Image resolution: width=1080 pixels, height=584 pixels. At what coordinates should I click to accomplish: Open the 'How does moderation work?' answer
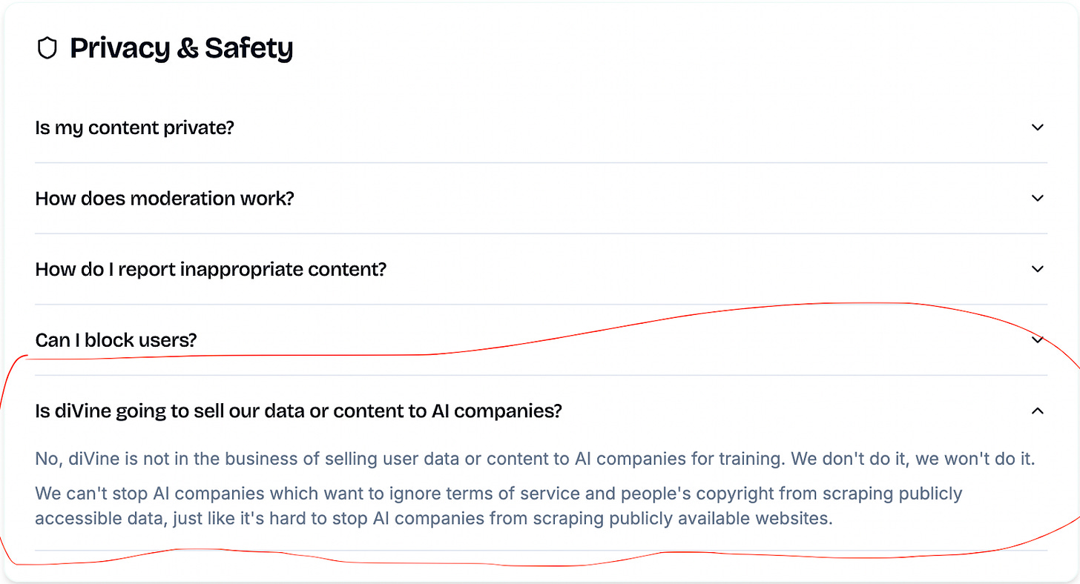tap(164, 198)
